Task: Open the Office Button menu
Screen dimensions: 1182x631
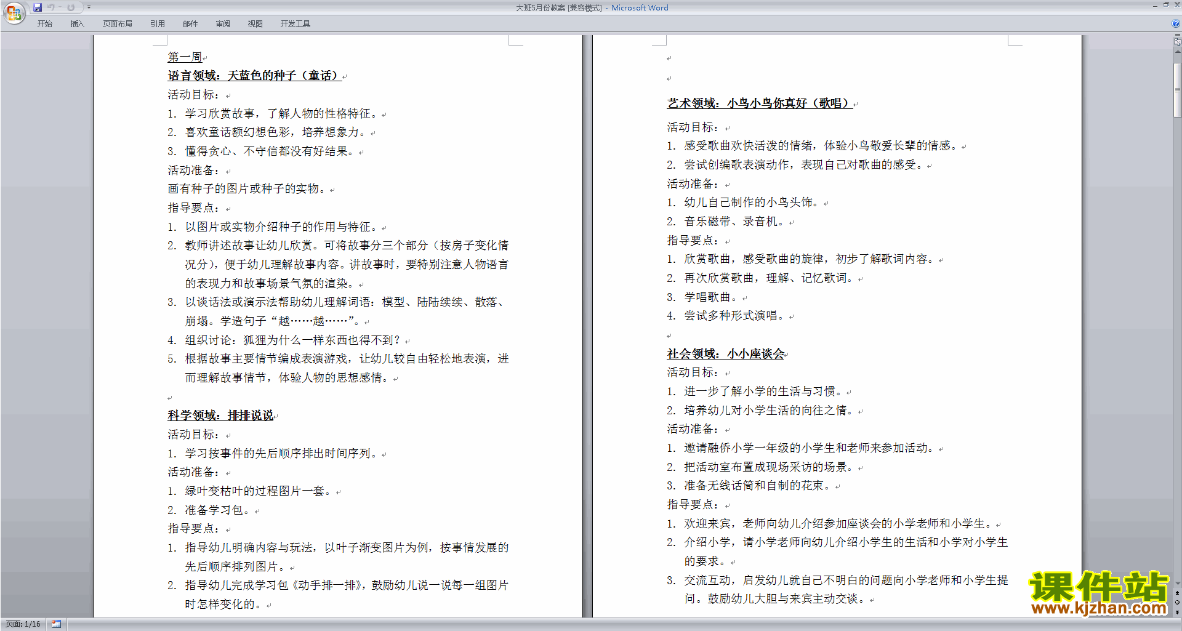Action: [14, 12]
